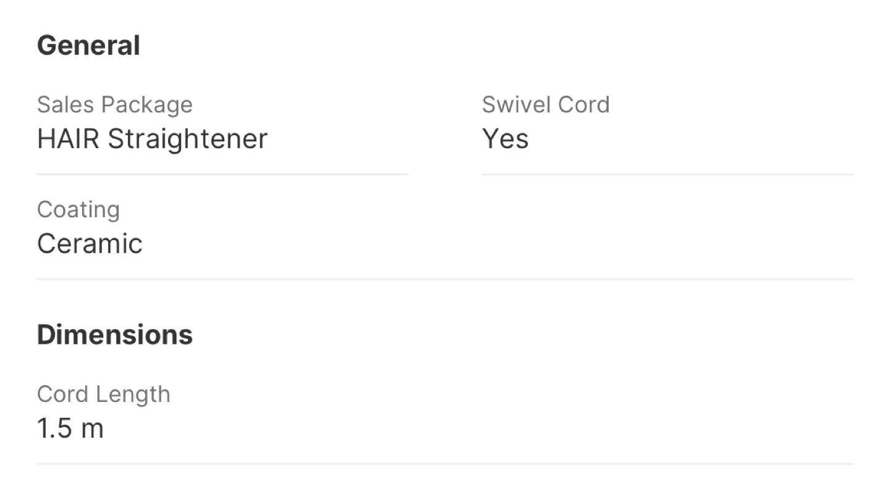Click the divider line below Swivel Cord's Yes
The image size is (890, 484).
pyautogui.click(x=667, y=175)
